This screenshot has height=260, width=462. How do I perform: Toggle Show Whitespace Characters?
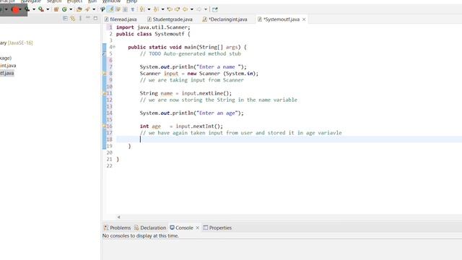click(x=133, y=9)
